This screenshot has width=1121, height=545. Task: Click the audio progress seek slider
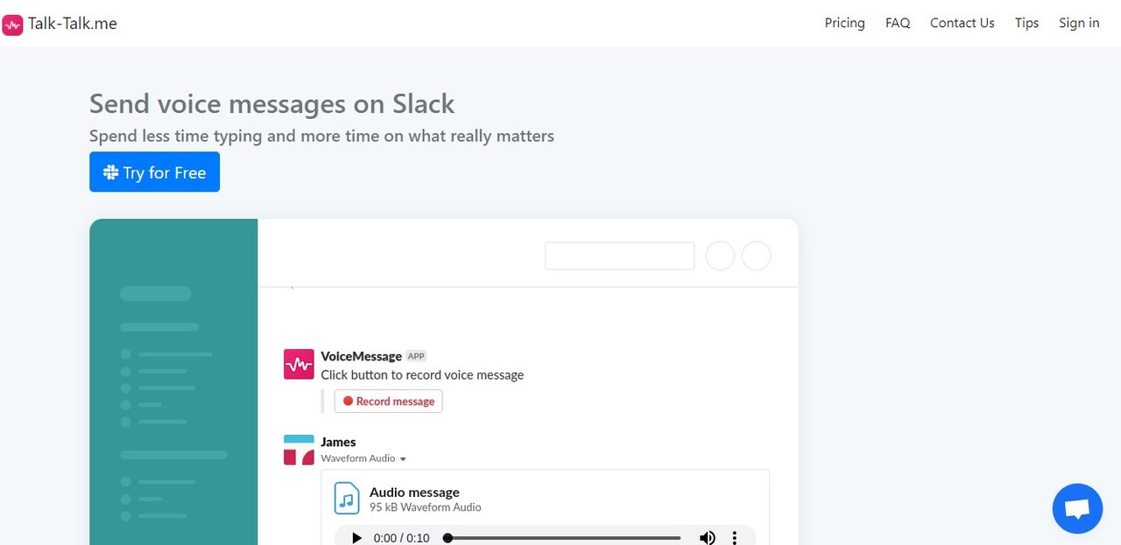[562, 538]
